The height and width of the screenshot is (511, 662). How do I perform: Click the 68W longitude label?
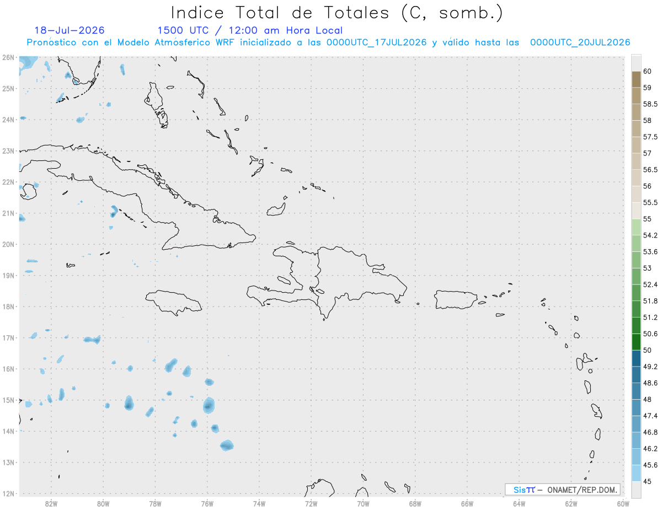click(x=415, y=503)
